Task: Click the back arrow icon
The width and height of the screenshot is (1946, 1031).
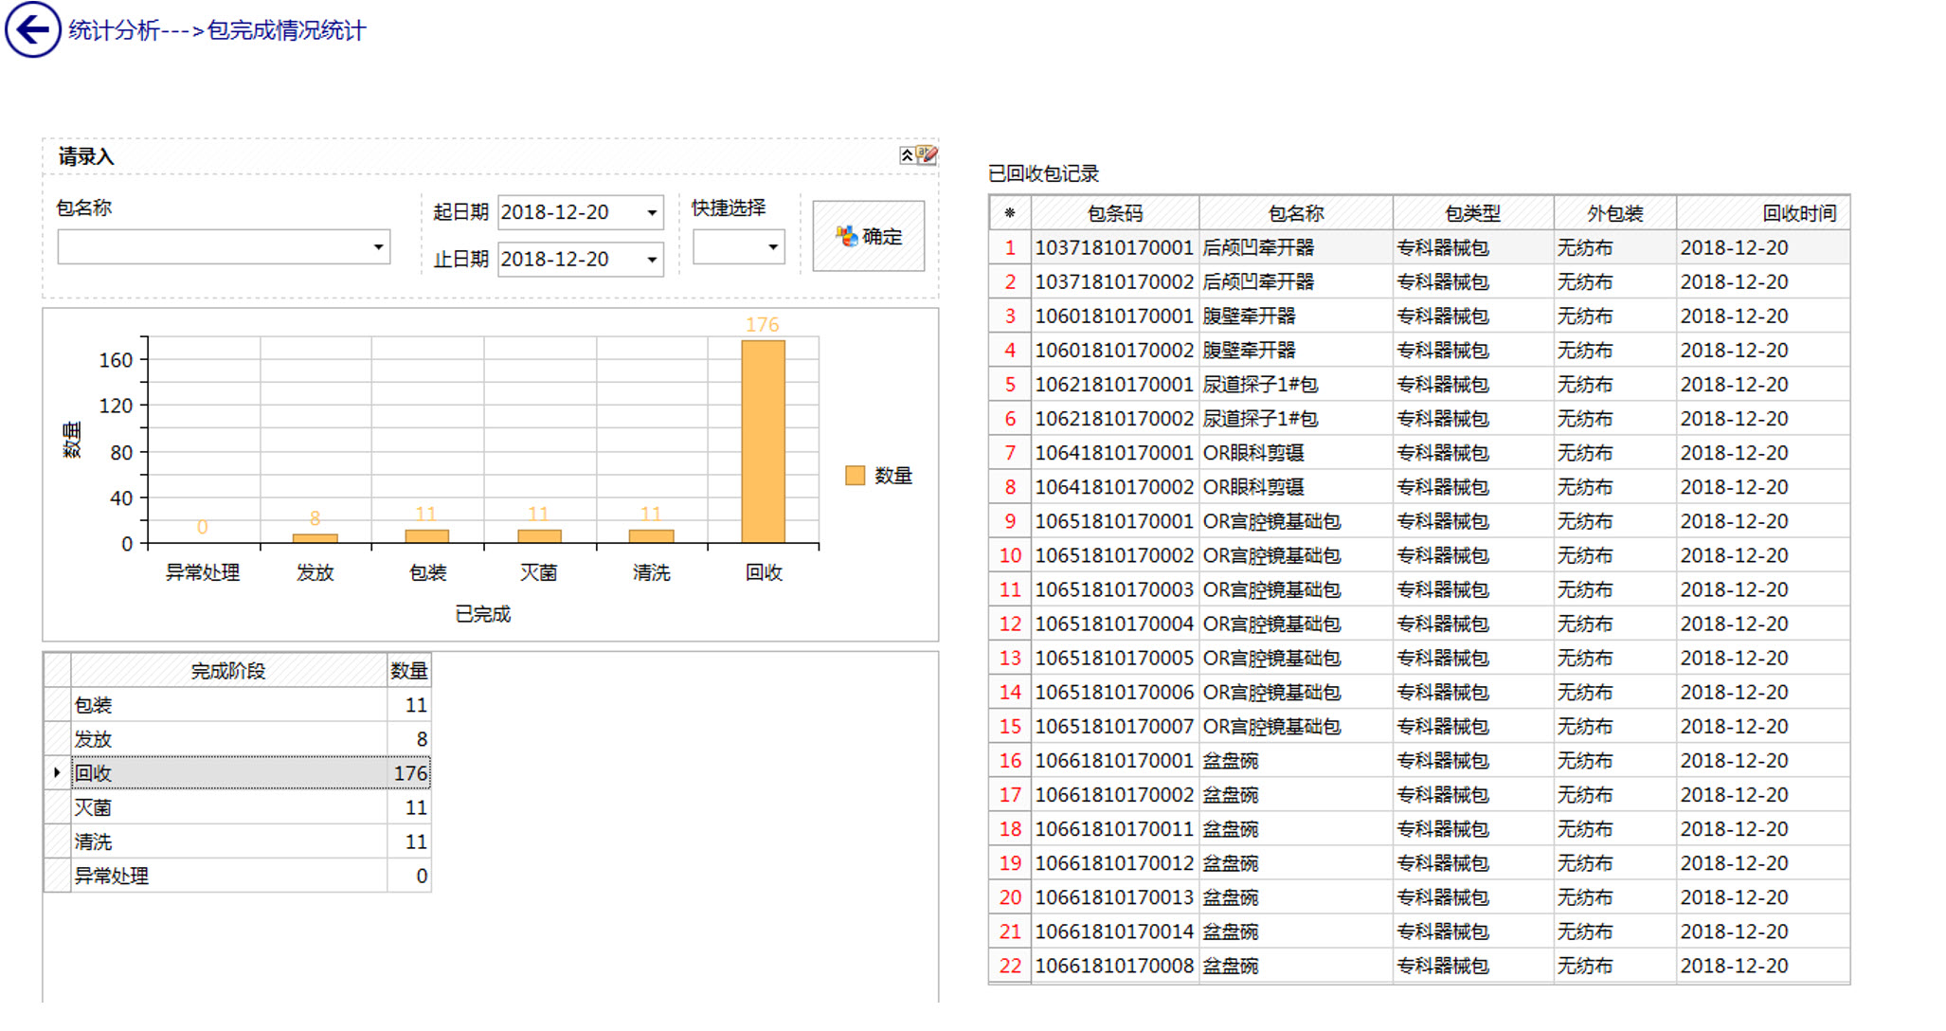Action: click(x=33, y=30)
